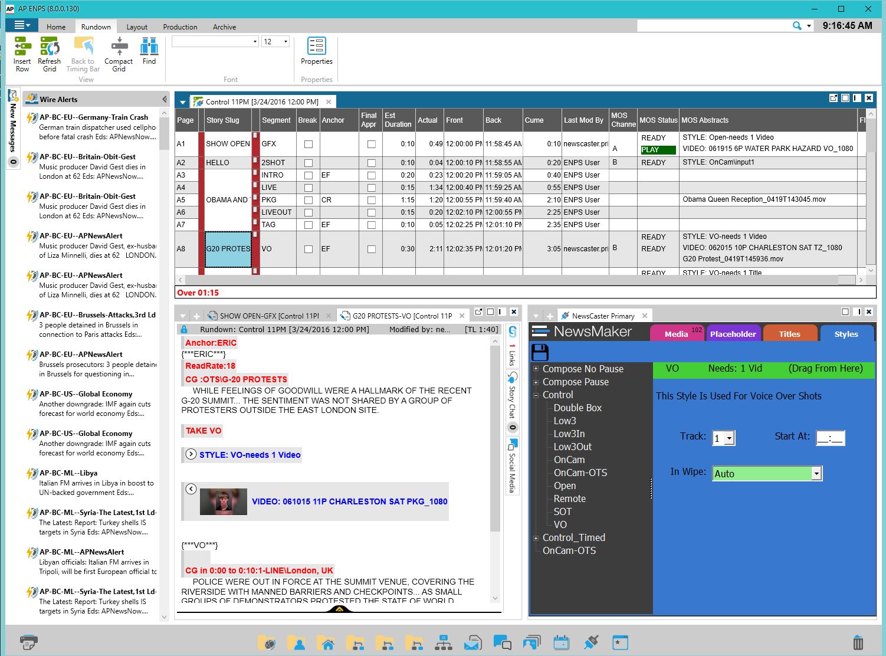Select the Remote style
Image resolution: width=886 pixels, height=656 pixels.
570,499
